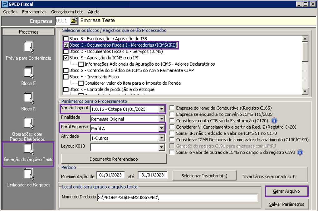318x211 pixels.
Task: Check Bloco H - Inventário Físico
Action: click(x=66, y=77)
